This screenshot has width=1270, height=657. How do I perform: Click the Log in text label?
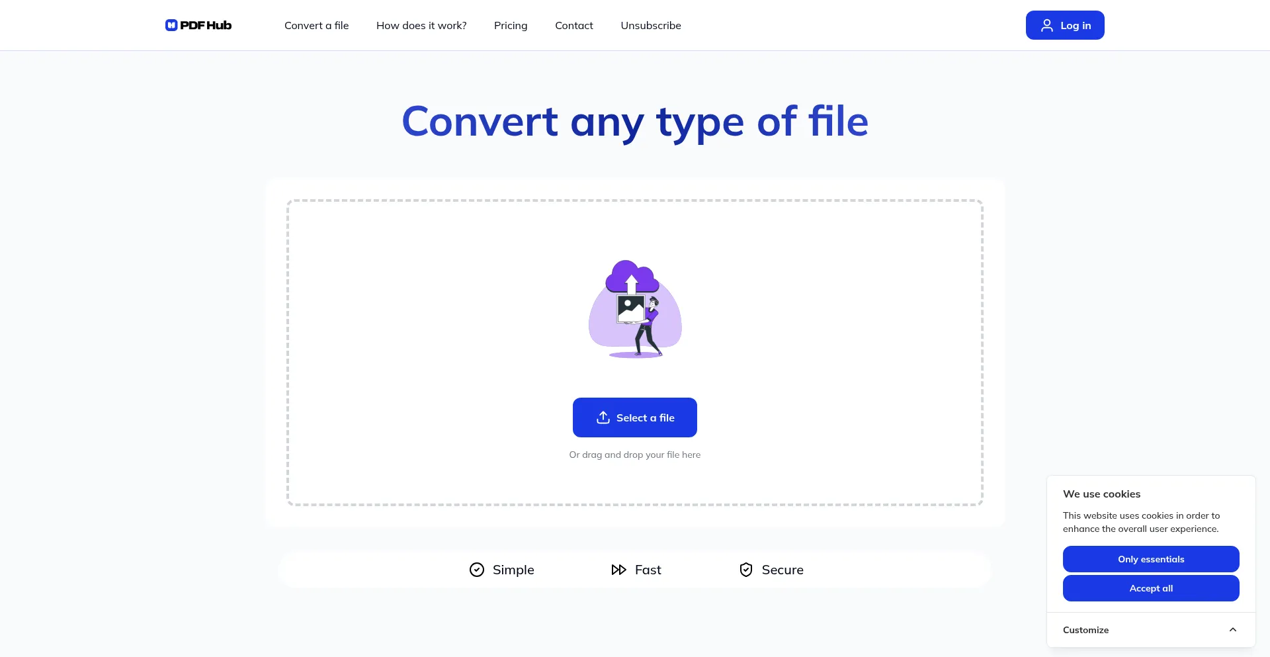(1075, 25)
